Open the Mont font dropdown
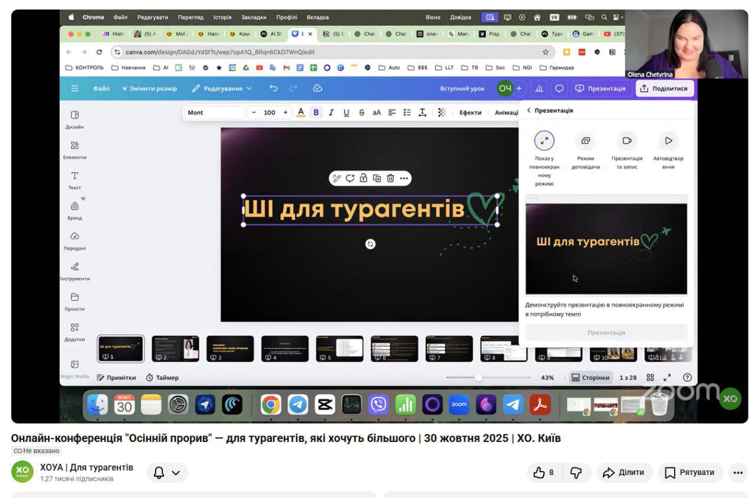Screen dimensions: 755x498 pyautogui.click(x=214, y=113)
